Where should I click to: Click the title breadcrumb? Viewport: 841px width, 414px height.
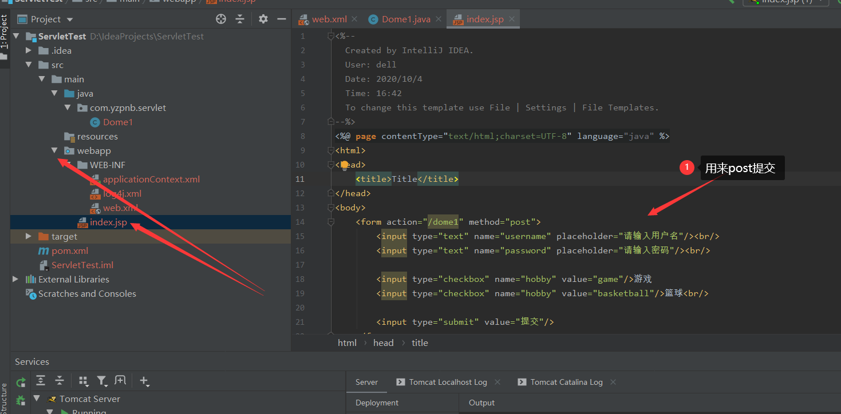(420, 343)
